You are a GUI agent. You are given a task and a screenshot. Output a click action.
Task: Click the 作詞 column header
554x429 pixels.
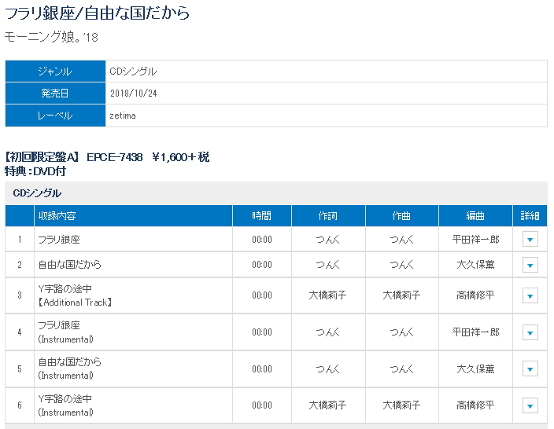328,215
